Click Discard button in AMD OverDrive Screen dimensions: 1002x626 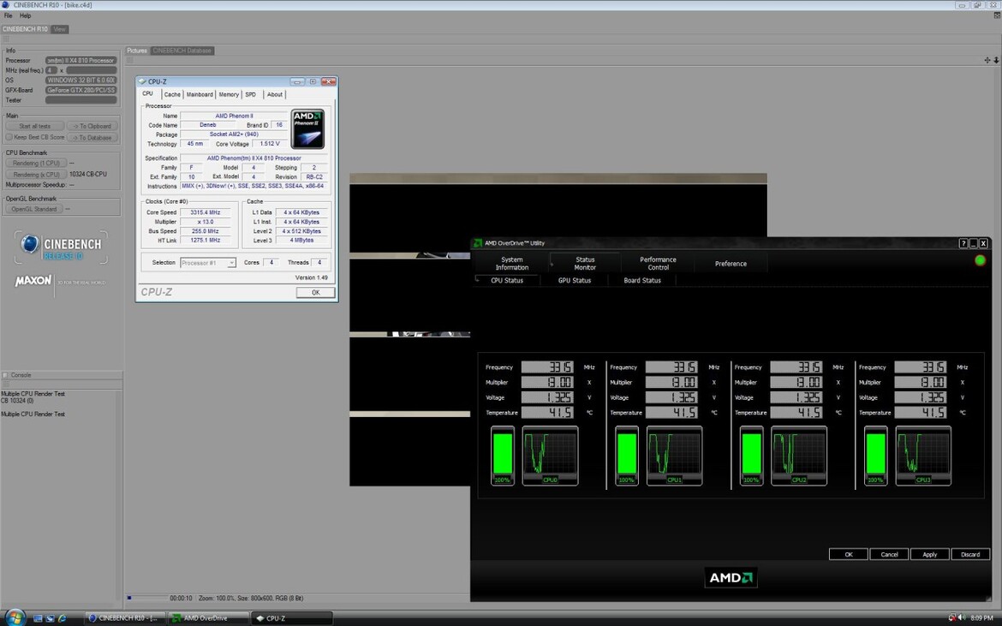click(x=970, y=554)
